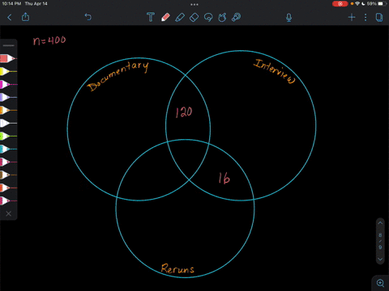Image resolution: width=389 pixels, height=291 pixels.
Task: Pick the lavender purple pen preset
Action: pyautogui.click(x=8, y=97)
